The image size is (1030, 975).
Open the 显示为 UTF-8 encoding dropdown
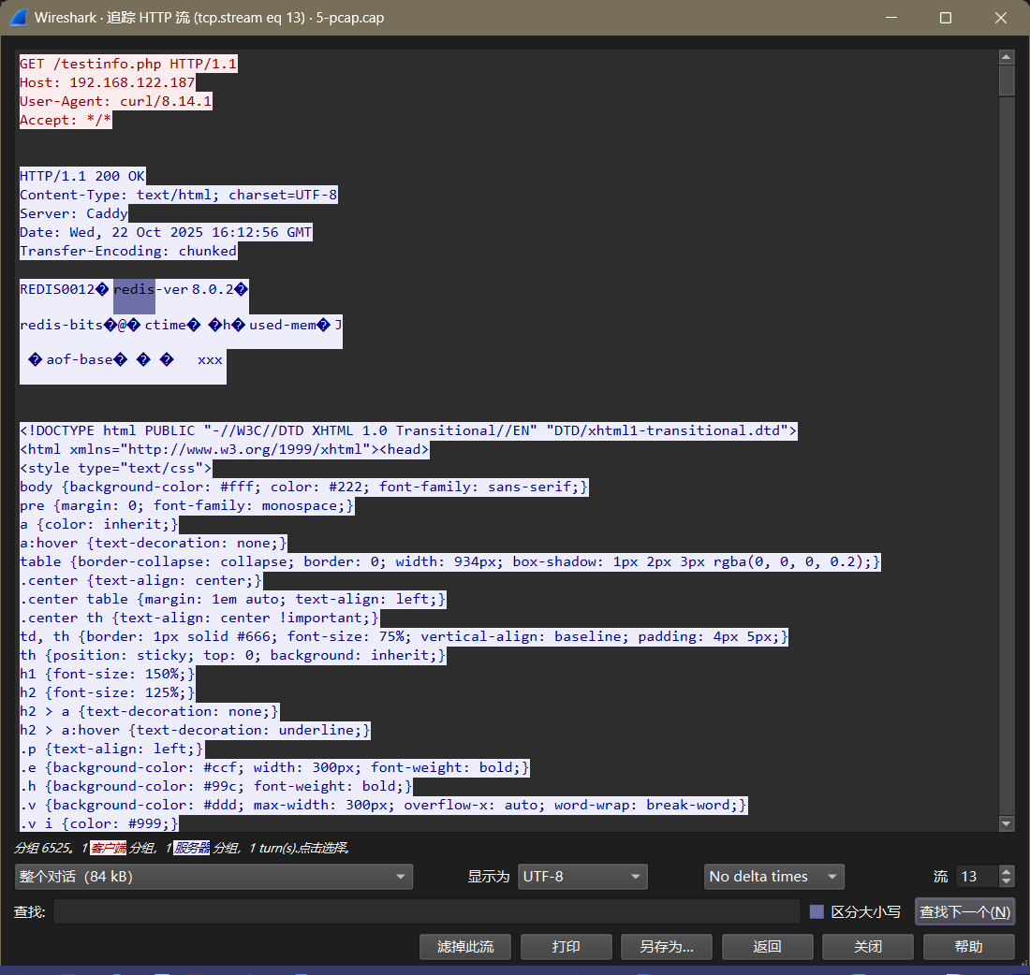click(582, 877)
